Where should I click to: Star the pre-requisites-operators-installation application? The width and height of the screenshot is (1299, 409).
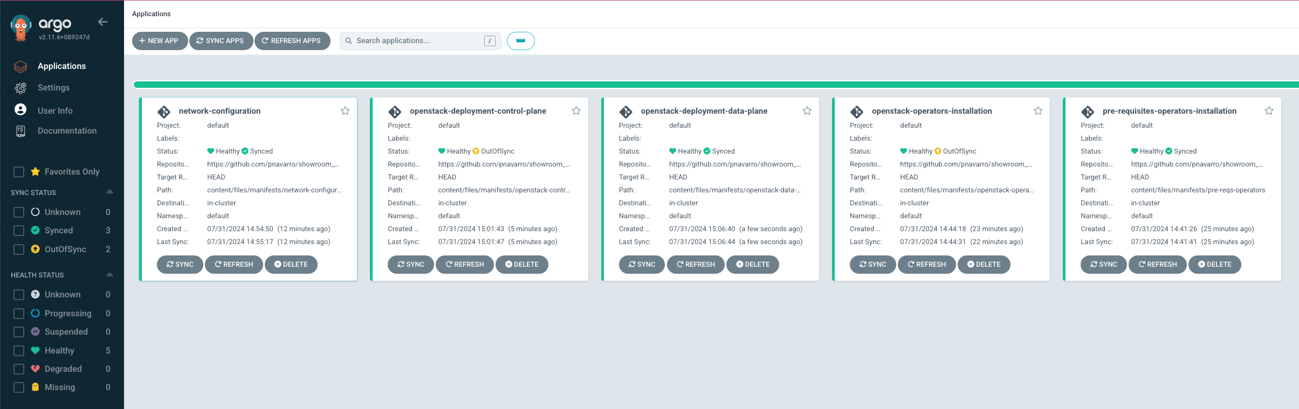[x=1269, y=110]
